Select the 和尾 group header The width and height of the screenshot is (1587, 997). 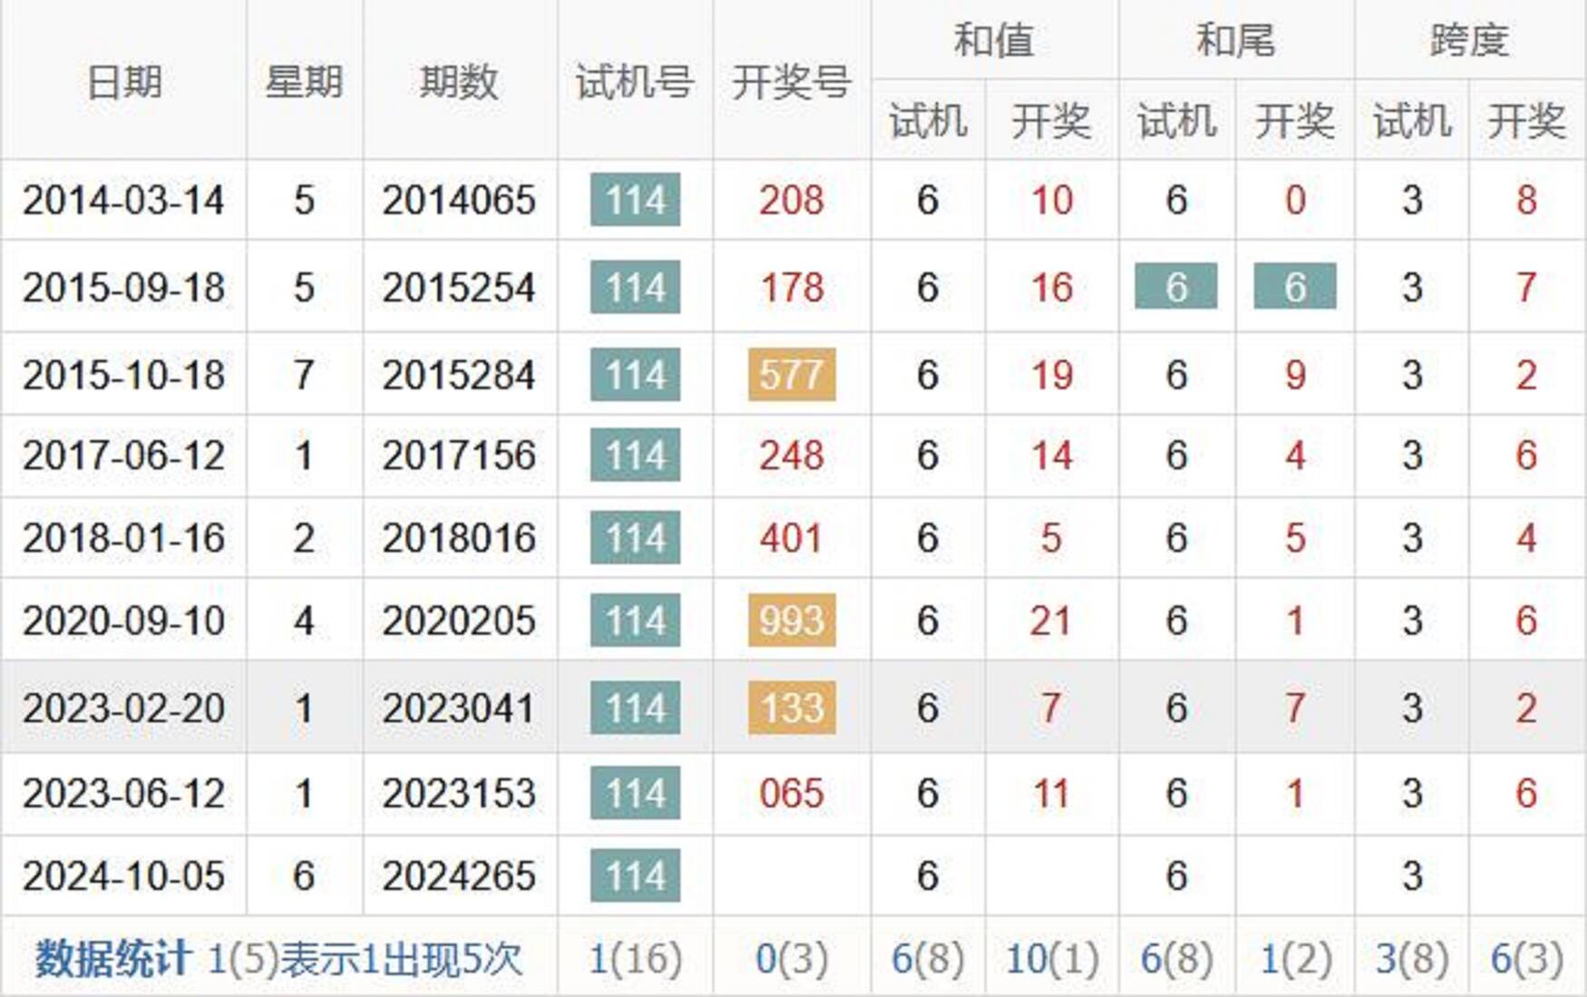tap(1236, 41)
